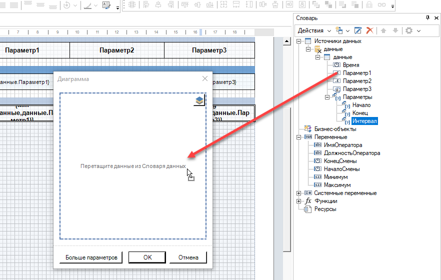Click the justify text alignment icon
The width and height of the screenshot is (441, 280).
click(x=13, y=5)
